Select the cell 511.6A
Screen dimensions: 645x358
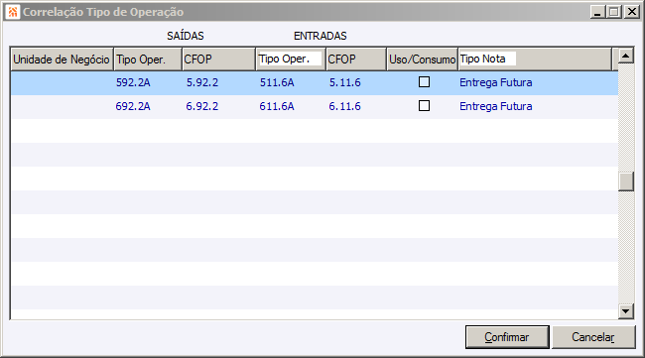click(277, 82)
